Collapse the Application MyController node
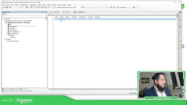Viewport: 187px width, 105px height. (5, 23)
